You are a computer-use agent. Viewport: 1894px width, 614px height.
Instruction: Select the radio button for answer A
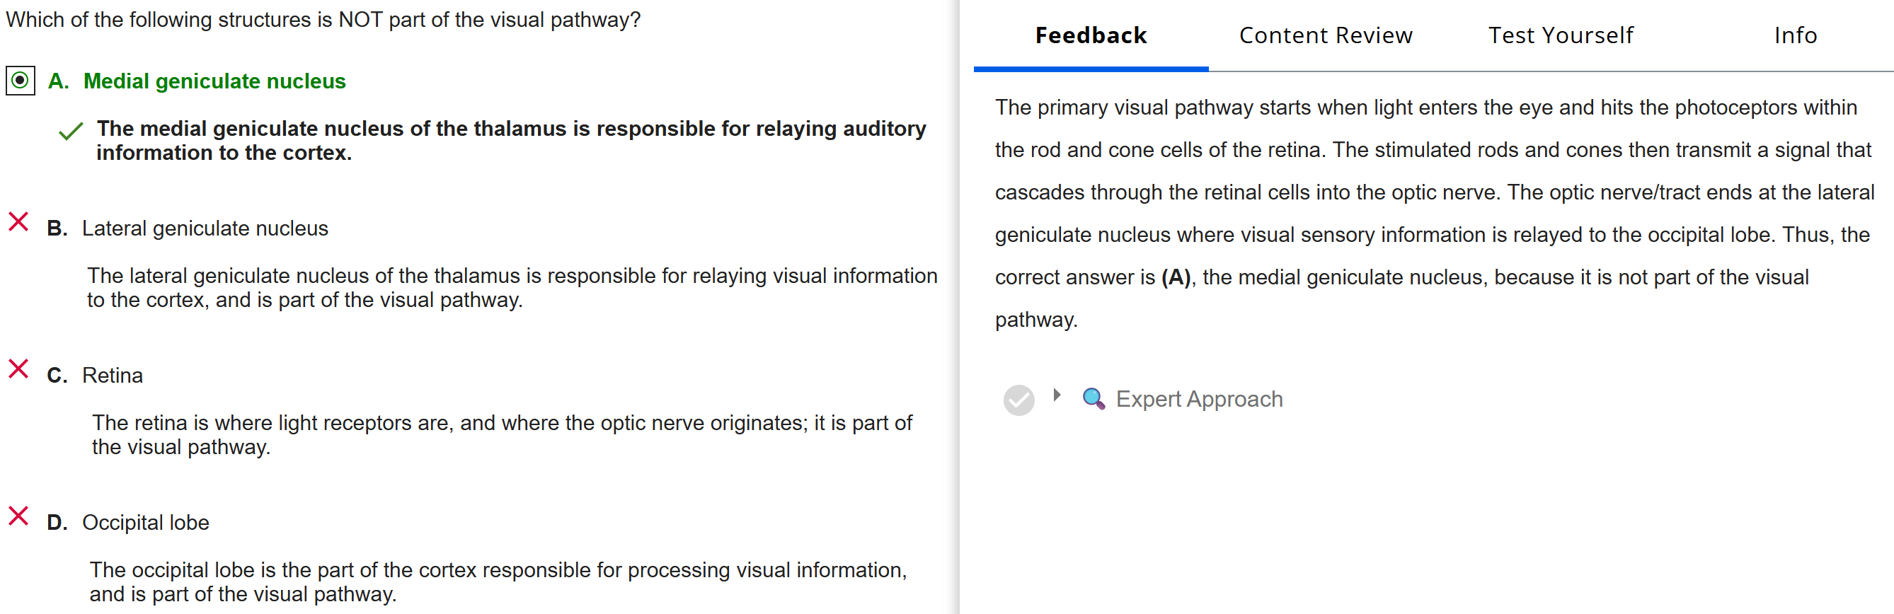[x=20, y=80]
